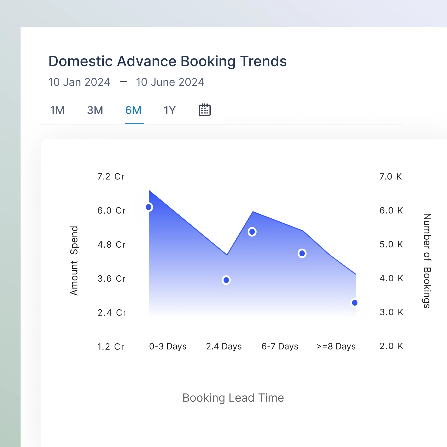447x447 pixels.
Task: Click the '7.2 Cr' axis value
Action: click(x=111, y=176)
